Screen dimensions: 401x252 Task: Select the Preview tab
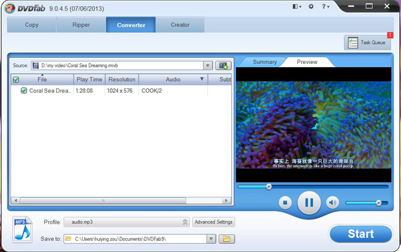pyautogui.click(x=307, y=62)
